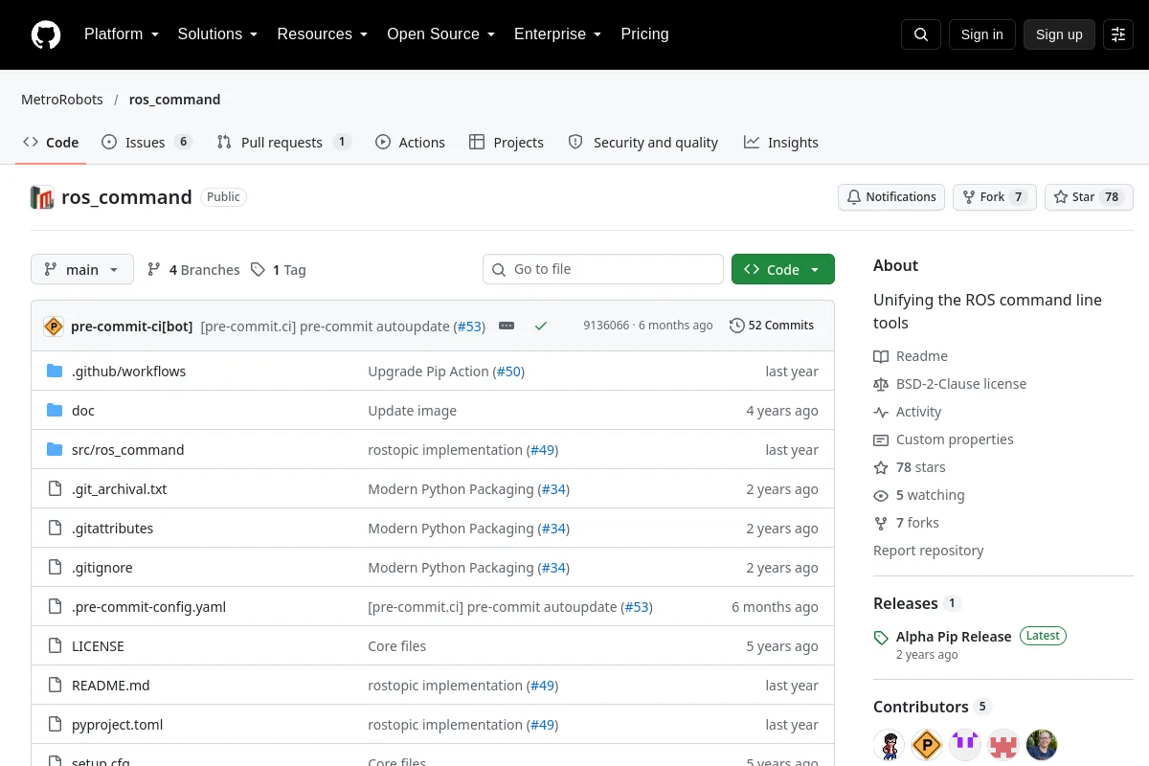
Task: Open the Solutions menu
Action: pyautogui.click(x=217, y=34)
